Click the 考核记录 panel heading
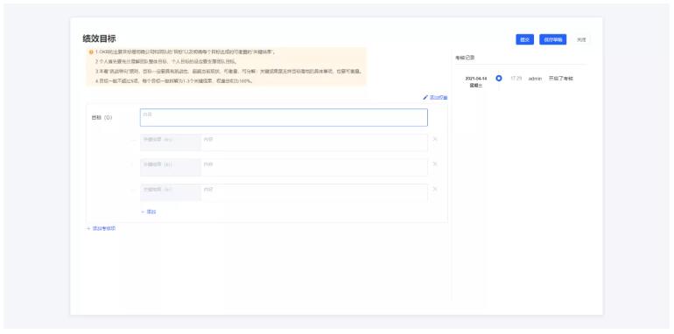This screenshot has width=674, height=334. coord(465,58)
